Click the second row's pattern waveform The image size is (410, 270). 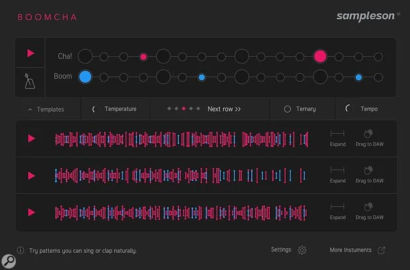(181, 176)
